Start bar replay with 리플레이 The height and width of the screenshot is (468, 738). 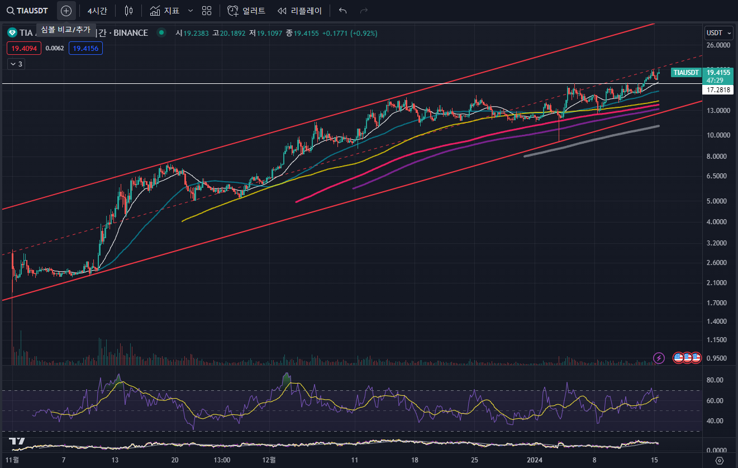299,11
